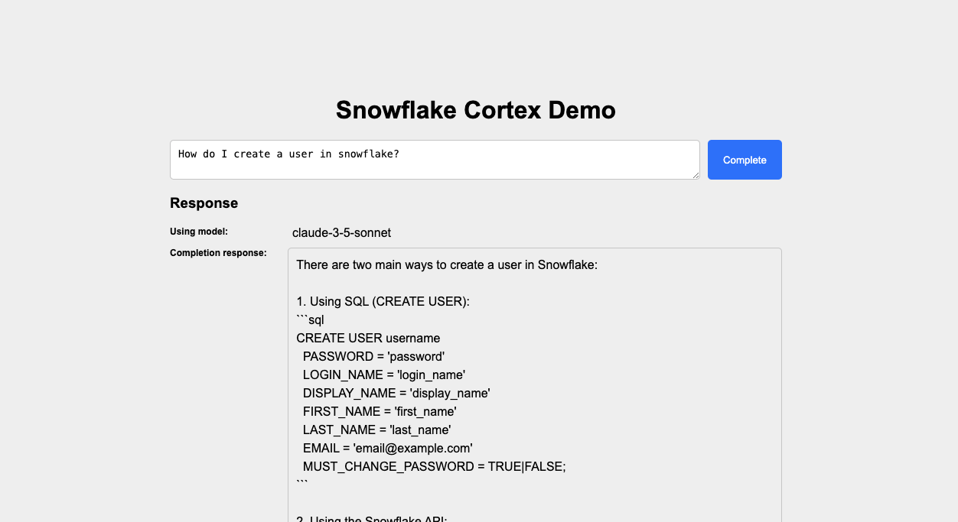Click the Snowflake Cortex Demo title

(474, 110)
